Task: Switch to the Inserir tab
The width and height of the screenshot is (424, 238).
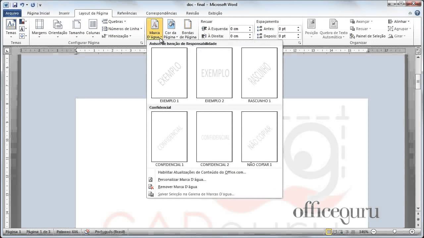Action: (64, 13)
